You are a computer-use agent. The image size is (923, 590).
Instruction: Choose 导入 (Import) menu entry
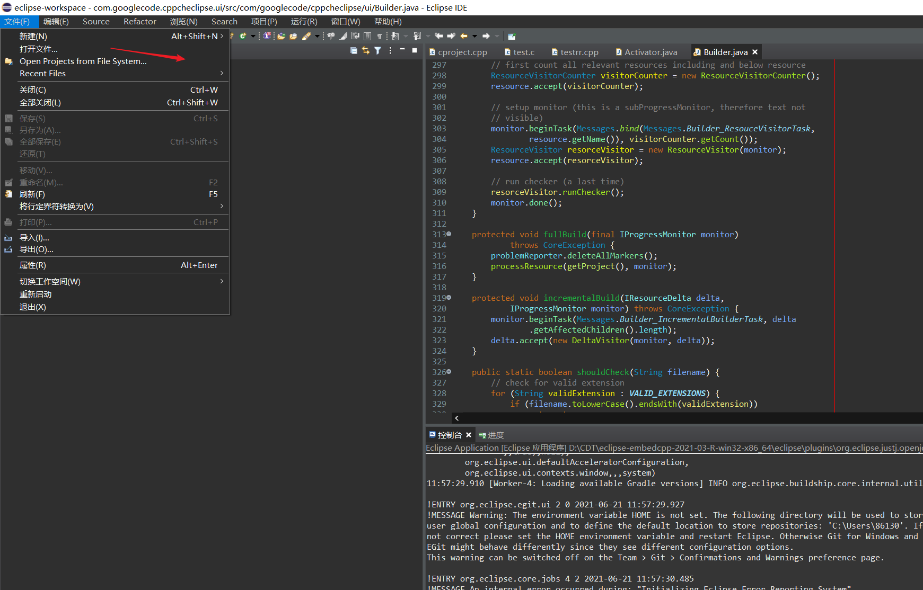34,238
